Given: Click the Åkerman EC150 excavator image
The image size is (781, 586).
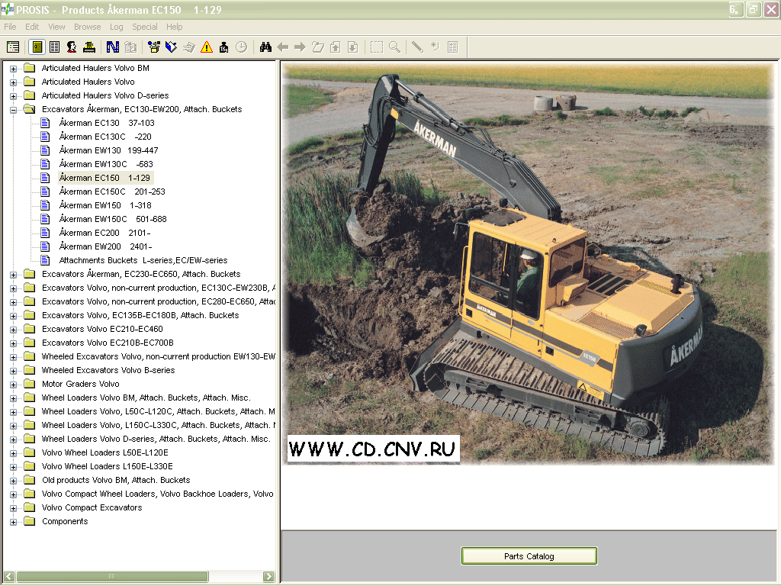Looking at the screenshot, I should coord(529,263).
